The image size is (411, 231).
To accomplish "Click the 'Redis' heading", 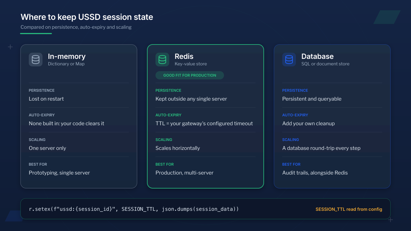I will [184, 56].
